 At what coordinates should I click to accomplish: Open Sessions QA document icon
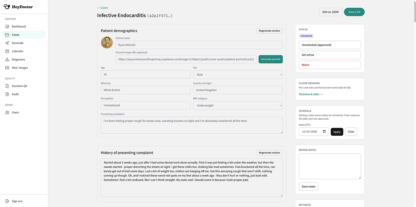pyautogui.click(x=7, y=86)
